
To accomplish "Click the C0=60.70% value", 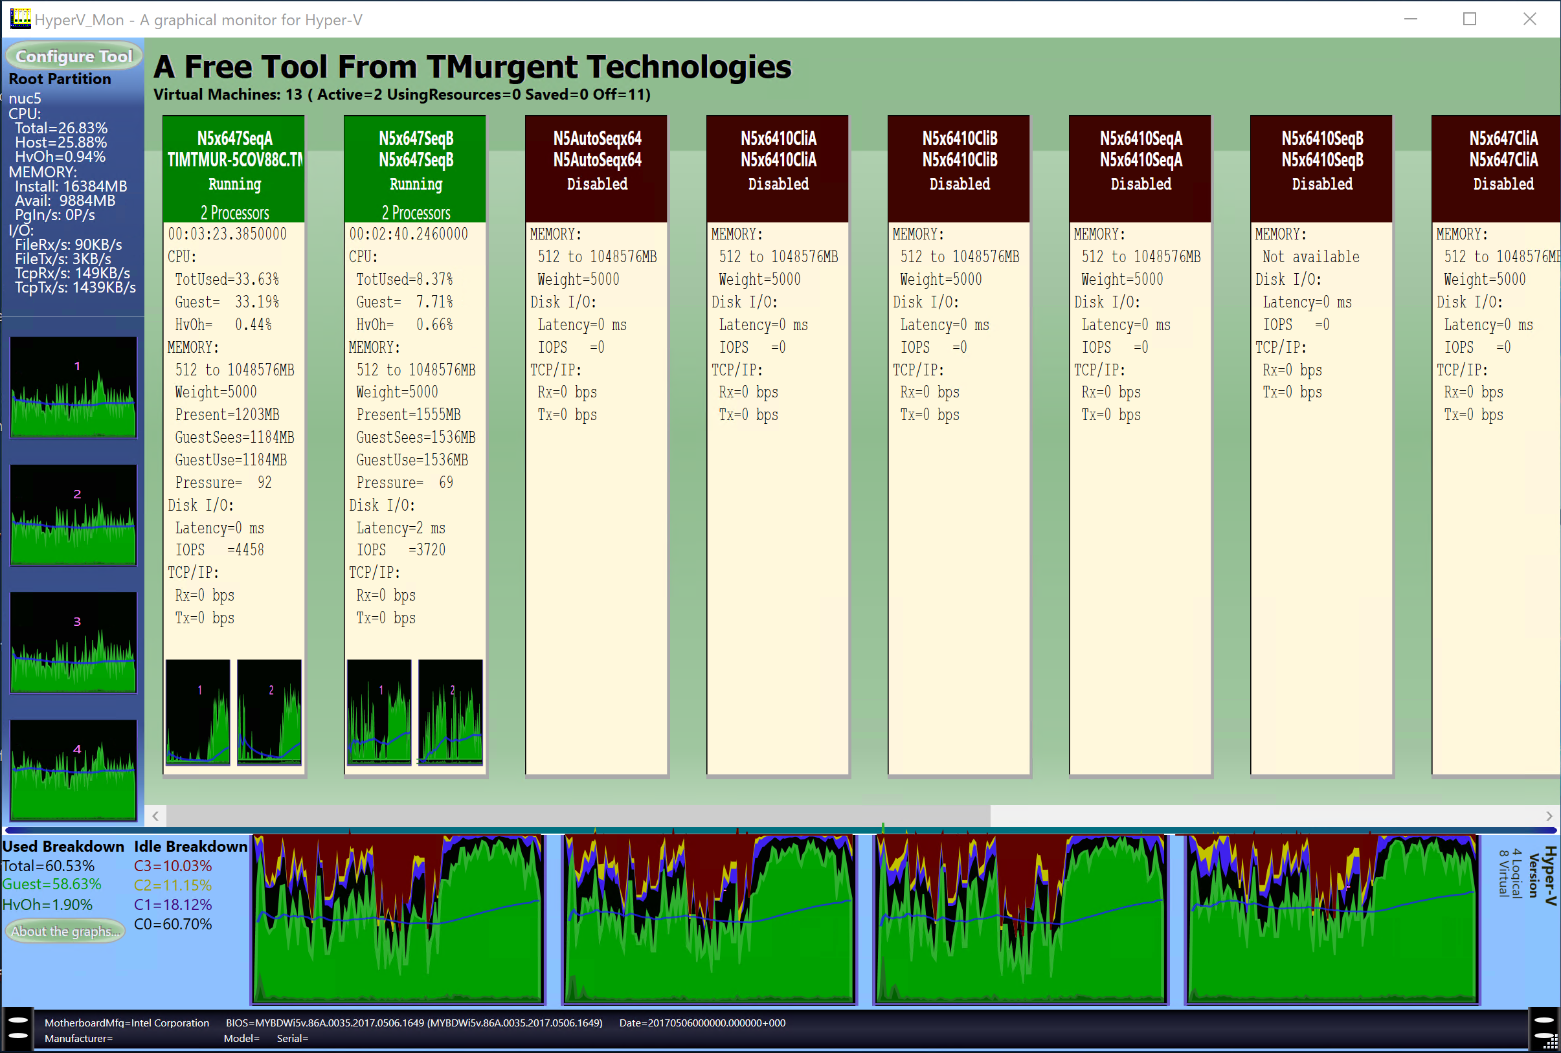I will coord(173,924).
